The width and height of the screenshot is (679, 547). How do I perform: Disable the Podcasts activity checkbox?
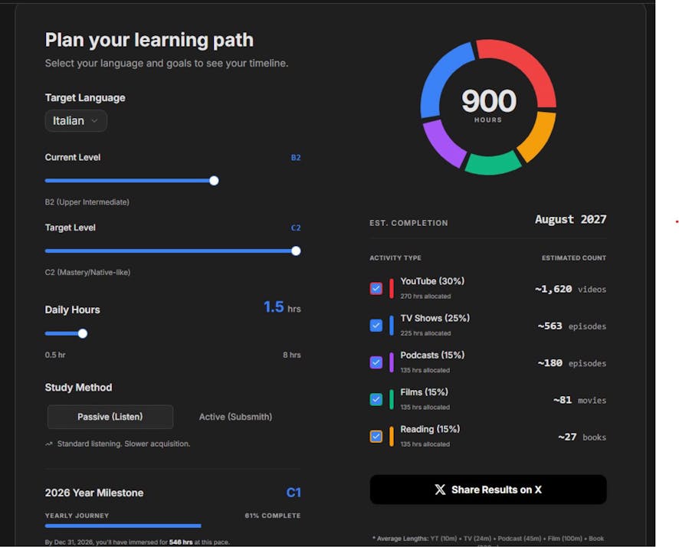(376, 362)
